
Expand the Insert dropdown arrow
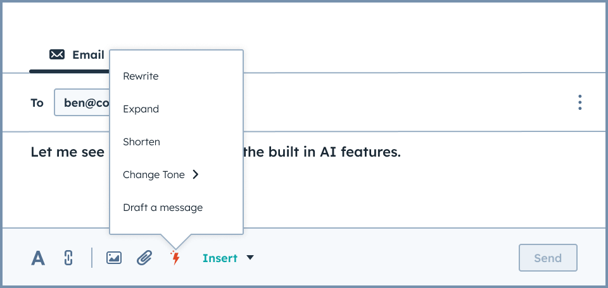pos(250,258)
